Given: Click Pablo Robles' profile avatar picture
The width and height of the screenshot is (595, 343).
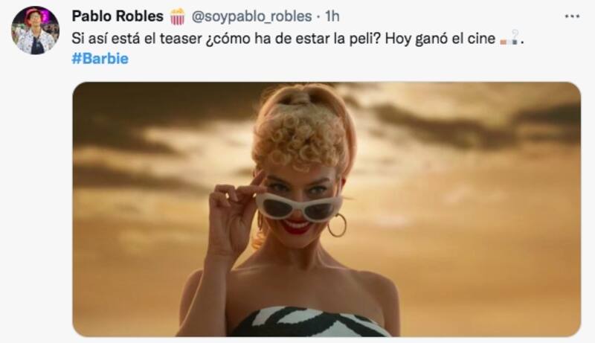Looking at the screenshot, I should (35, 31).
